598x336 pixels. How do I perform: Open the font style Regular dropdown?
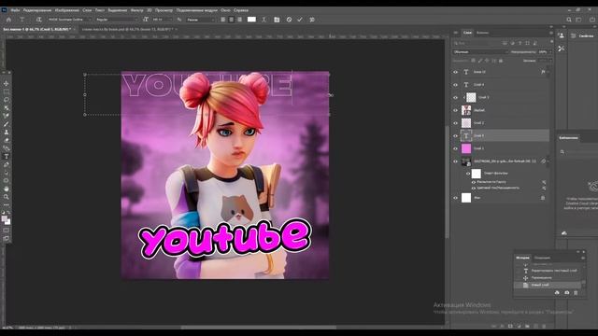coord(116,20)
